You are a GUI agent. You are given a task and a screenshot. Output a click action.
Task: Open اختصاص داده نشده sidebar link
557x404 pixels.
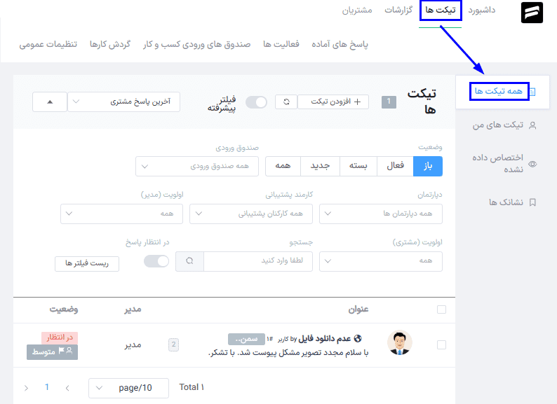pos(497,164)
